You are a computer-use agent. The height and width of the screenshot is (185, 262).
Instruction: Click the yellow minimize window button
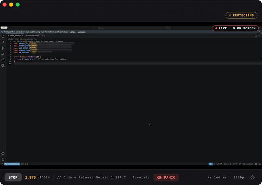click(11, 5)
